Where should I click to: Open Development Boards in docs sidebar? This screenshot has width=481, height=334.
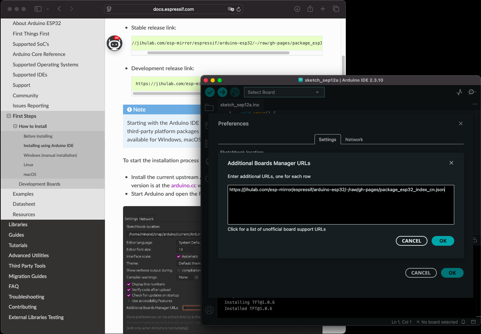point(40,184)
